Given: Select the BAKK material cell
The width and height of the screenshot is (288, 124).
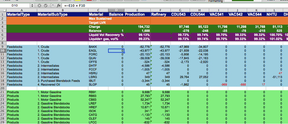Looking at the screenshot, I should [x=98, y=47].
